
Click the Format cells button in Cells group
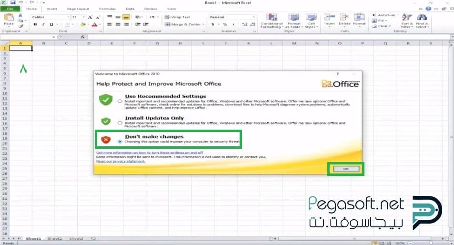click(x=359, y=20)
